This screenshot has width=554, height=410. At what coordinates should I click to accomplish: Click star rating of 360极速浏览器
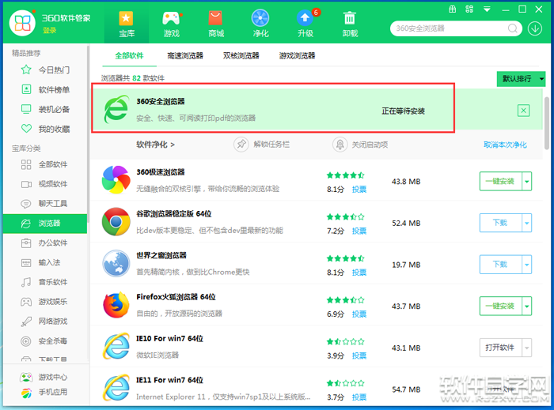click(x=346, y=175)
